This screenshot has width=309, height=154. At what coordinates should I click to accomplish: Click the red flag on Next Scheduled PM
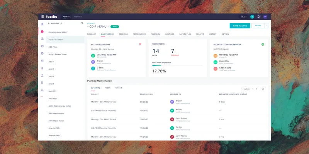(140, 44)
